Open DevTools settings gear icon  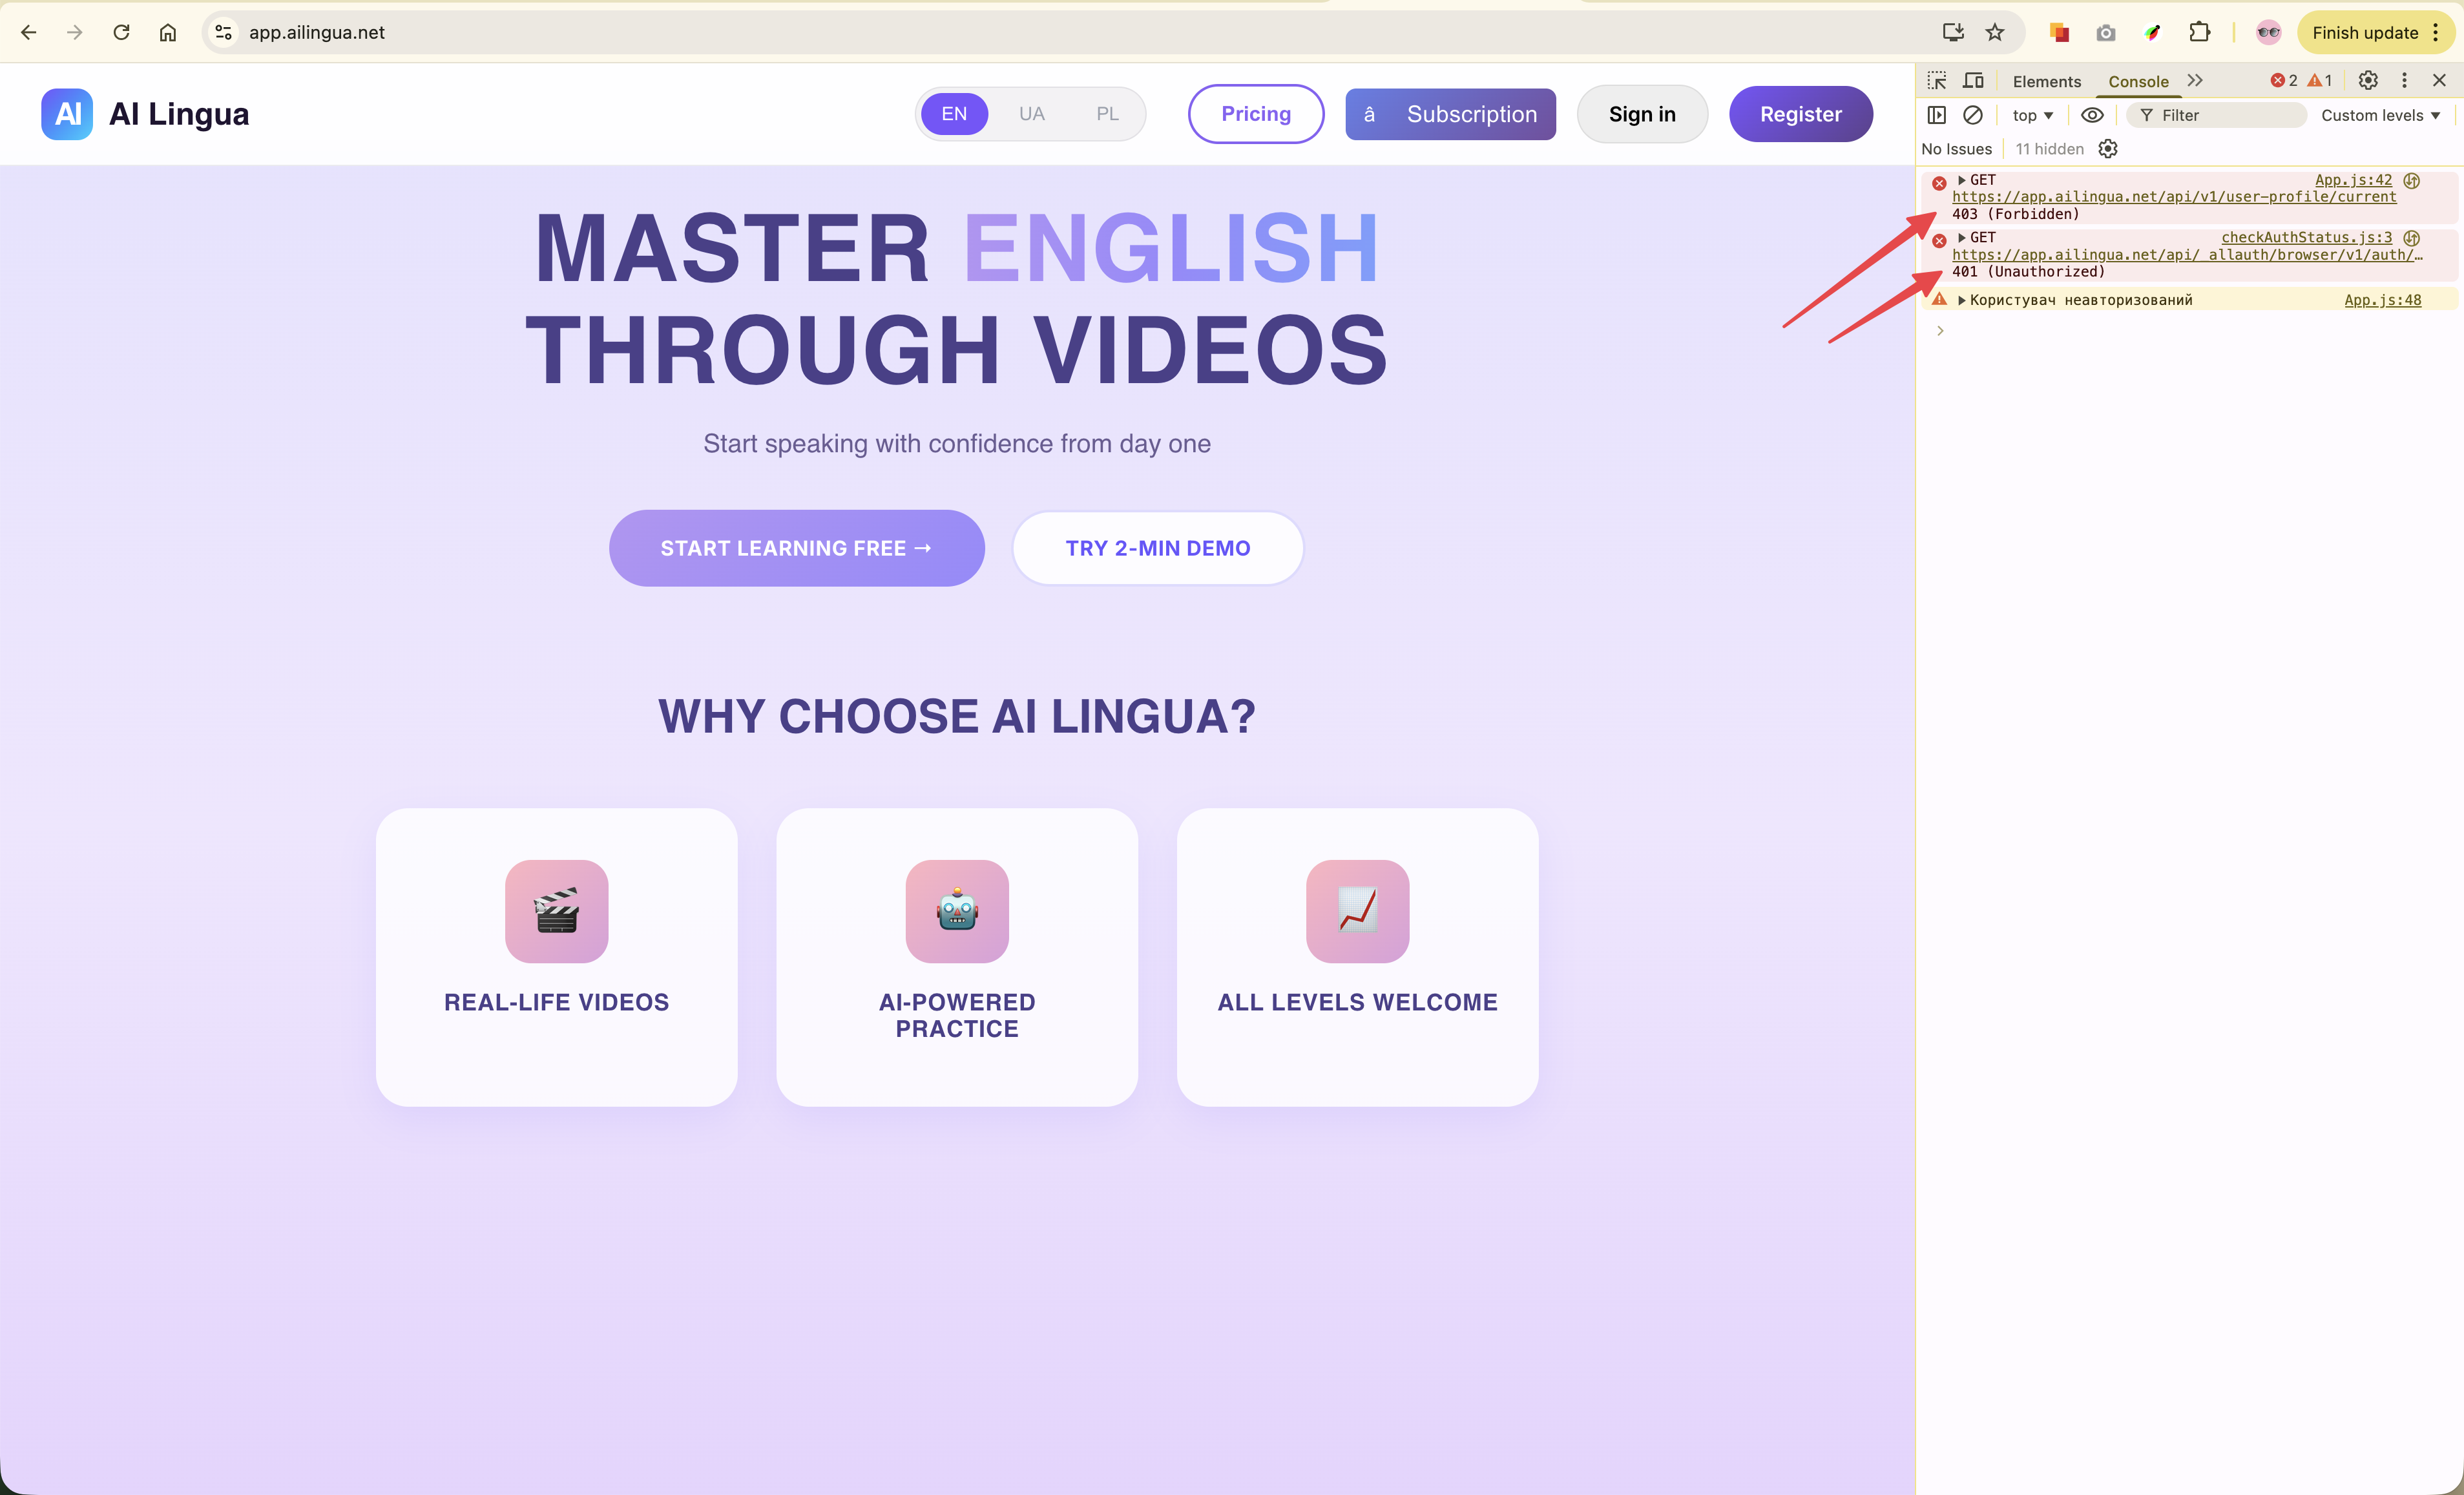tap(2368, 81)
